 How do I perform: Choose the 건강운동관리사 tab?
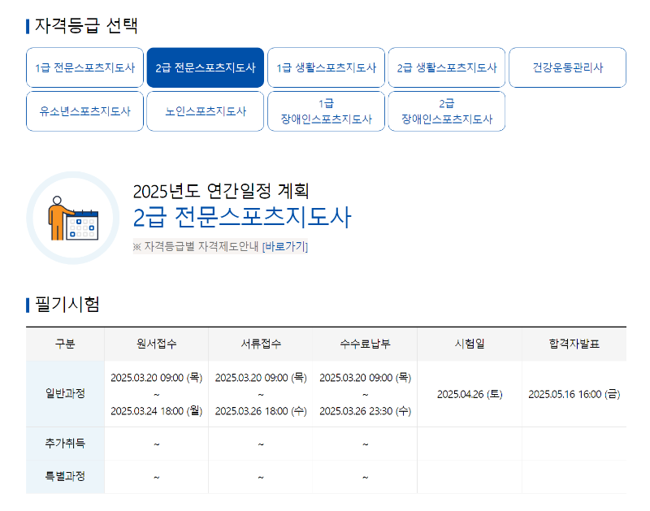[x=567, y=67]
